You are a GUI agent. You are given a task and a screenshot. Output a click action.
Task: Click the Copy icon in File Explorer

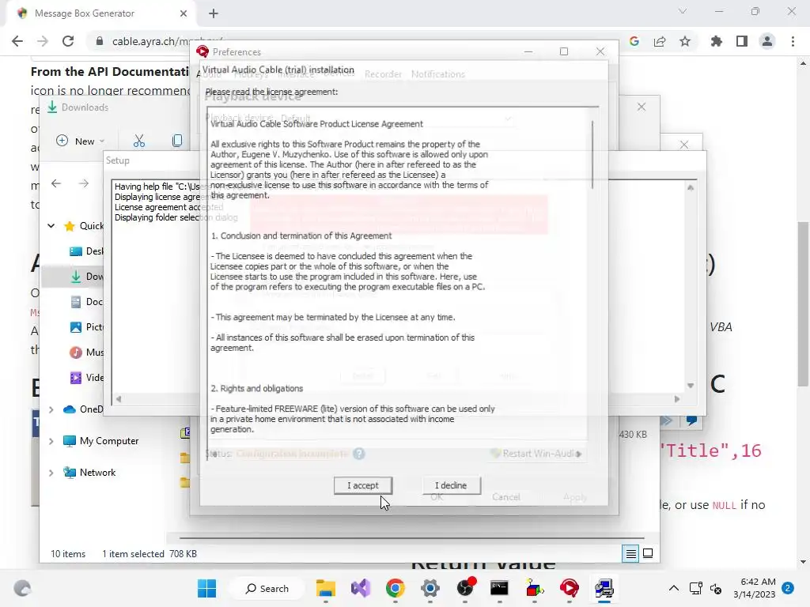[x=177, y=141]
